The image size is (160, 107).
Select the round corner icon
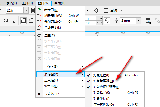point(23,21)
